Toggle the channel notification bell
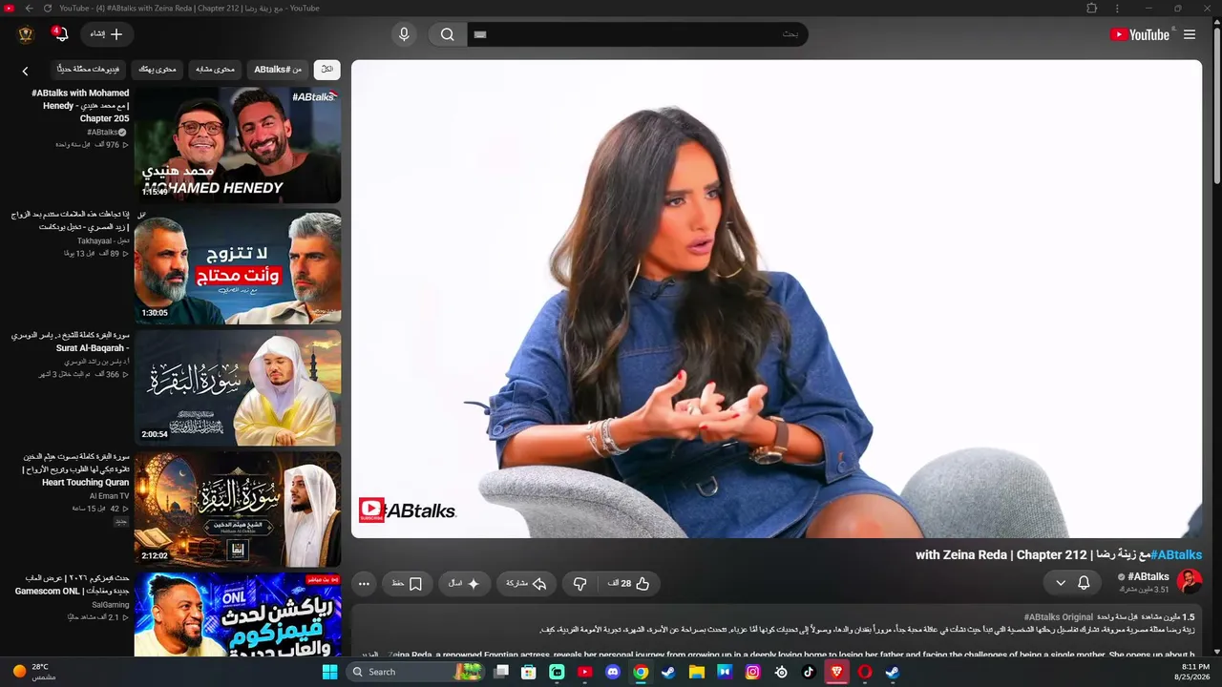The image size is (1222, 687). [1084, 583]
